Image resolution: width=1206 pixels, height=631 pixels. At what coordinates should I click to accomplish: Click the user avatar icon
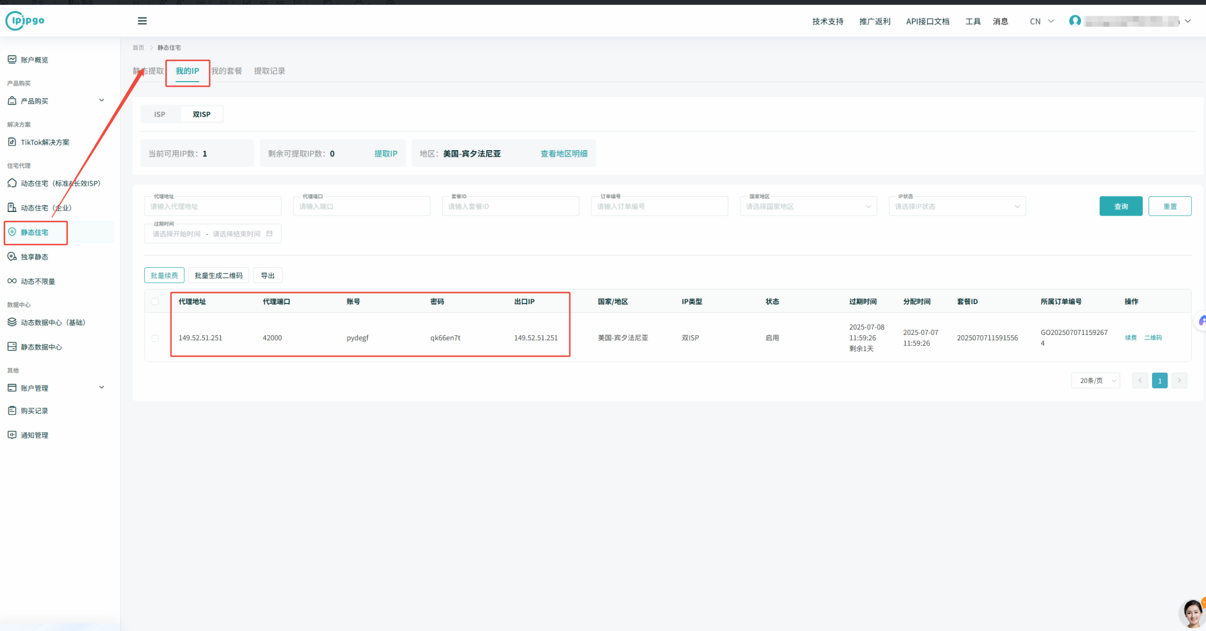click(x=1075, y=21)
